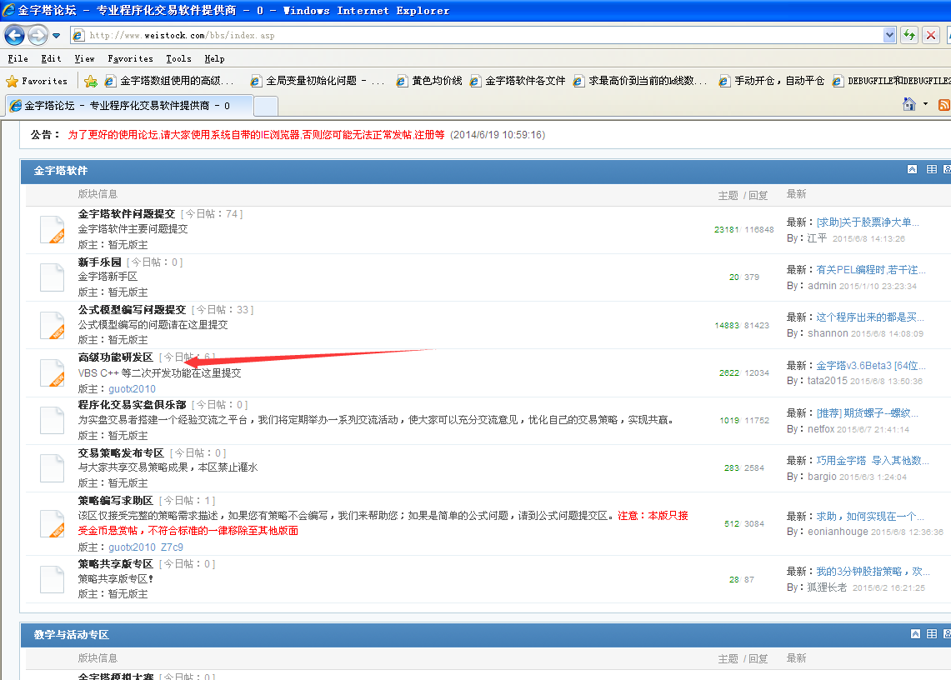Click folder icon for 程序化交易实盘俱乐部
This screenshot has width=951, height=680.
53,420
